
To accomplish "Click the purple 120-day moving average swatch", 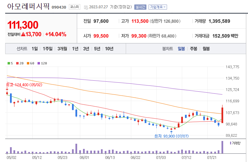I will [x=39, y=63].
